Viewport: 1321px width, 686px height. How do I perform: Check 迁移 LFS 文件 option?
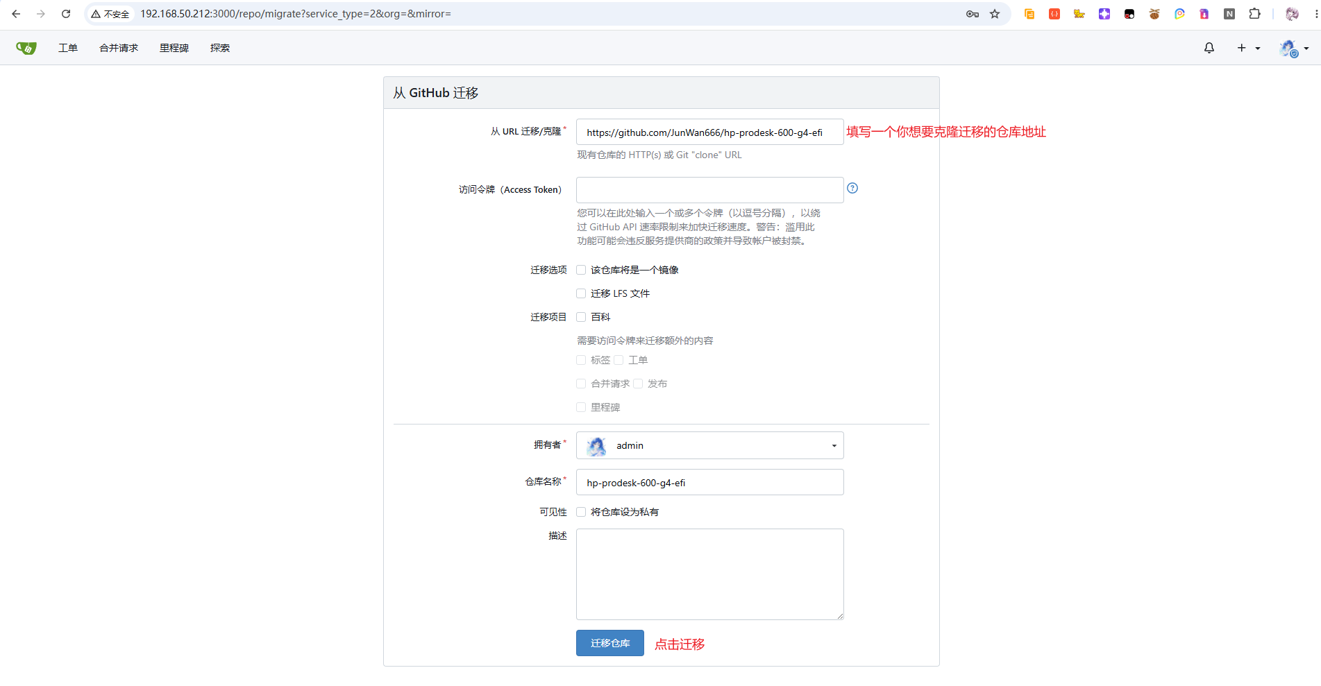(581, 293)
